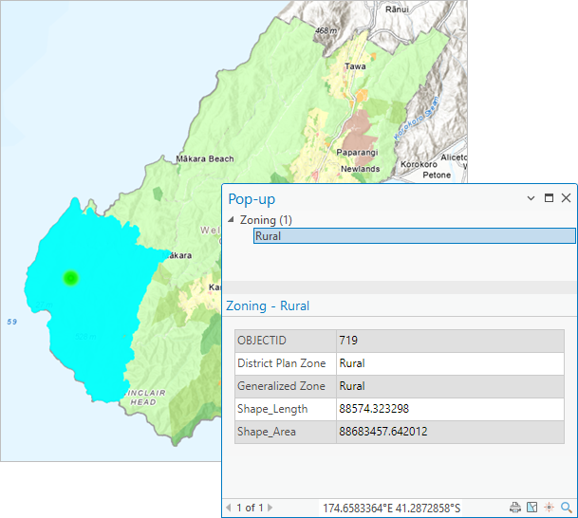Close the Pop-up pane
Image resolution: width=578 pixels, height=518 pixels.
(566, 198)
